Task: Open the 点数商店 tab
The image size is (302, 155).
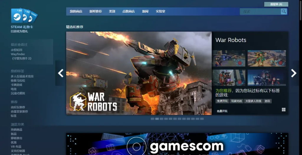Action: click(x=129, y=11)
